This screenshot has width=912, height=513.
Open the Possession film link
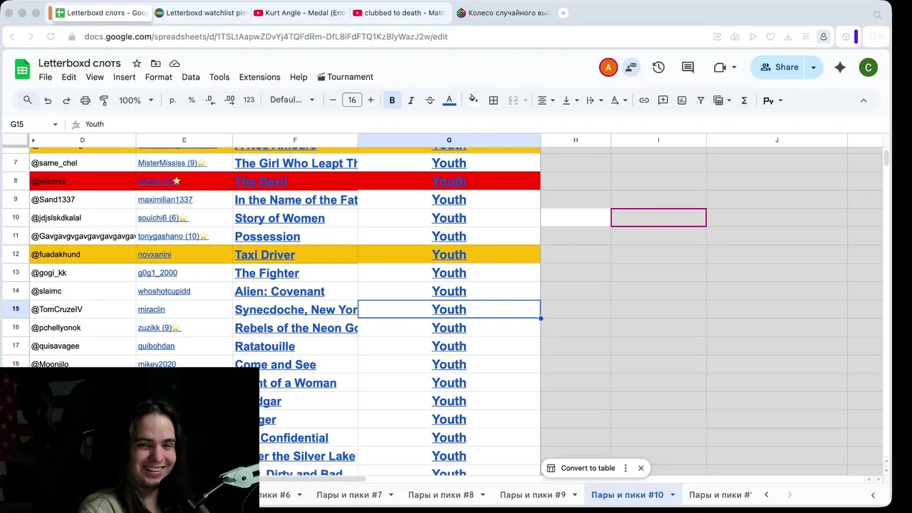click(x=267, y=237)
